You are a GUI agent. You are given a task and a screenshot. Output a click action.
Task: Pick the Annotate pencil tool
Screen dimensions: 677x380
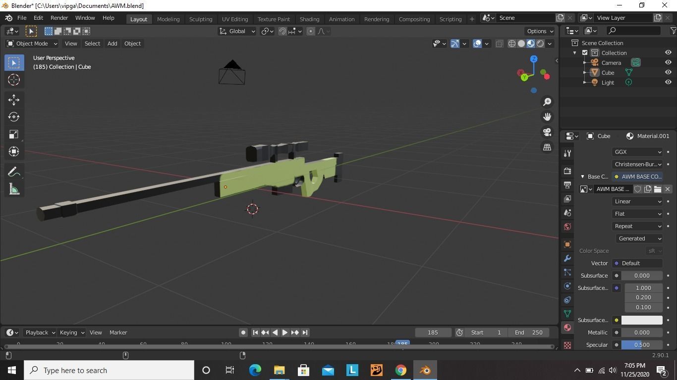(14, 172)
